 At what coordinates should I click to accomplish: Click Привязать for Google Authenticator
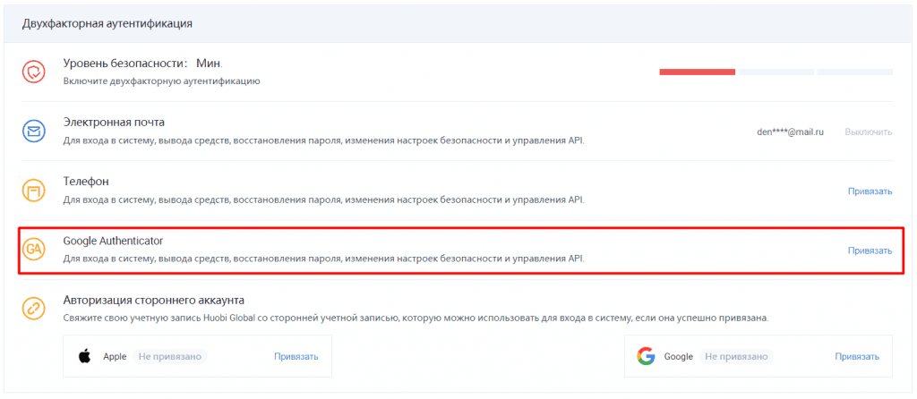(870, 250)
